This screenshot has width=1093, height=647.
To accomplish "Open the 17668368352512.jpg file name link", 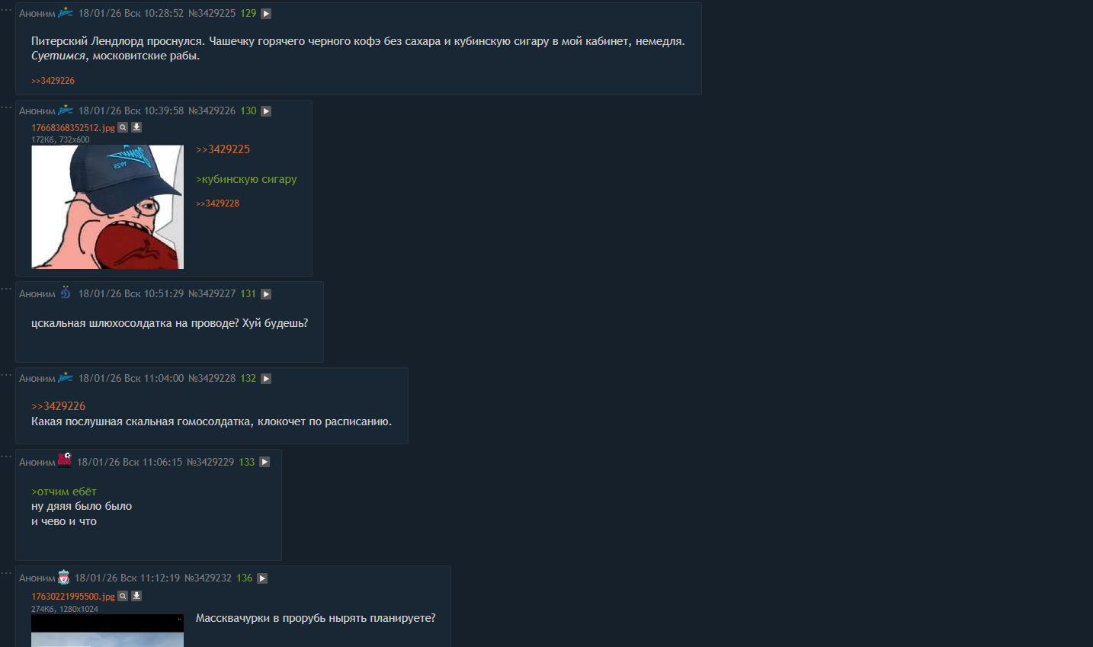I will (73, 128).
